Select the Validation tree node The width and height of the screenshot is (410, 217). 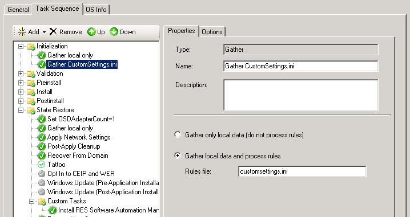50,73
